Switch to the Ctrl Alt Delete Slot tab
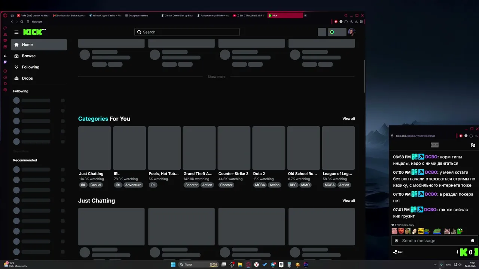479x269 pixels. pyautogui.click(x=177, y=15)
